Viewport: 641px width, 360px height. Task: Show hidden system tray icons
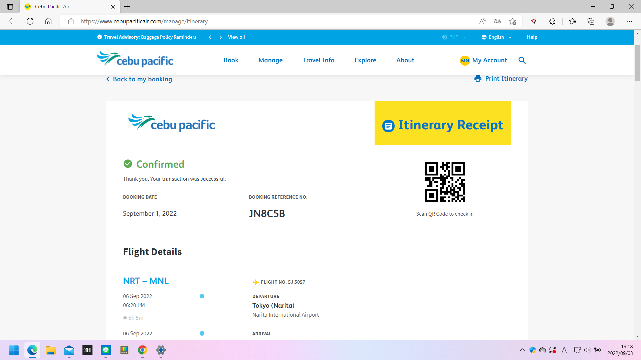[522, 350]
